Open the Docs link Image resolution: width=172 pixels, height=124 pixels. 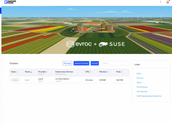coord(139,74)
